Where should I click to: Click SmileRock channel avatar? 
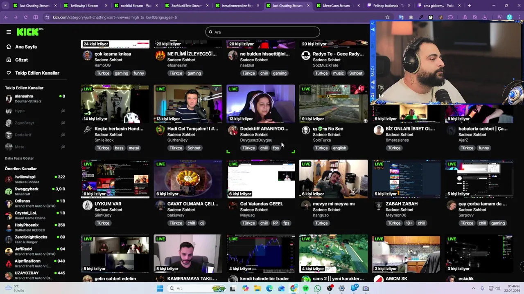[87, 130]
